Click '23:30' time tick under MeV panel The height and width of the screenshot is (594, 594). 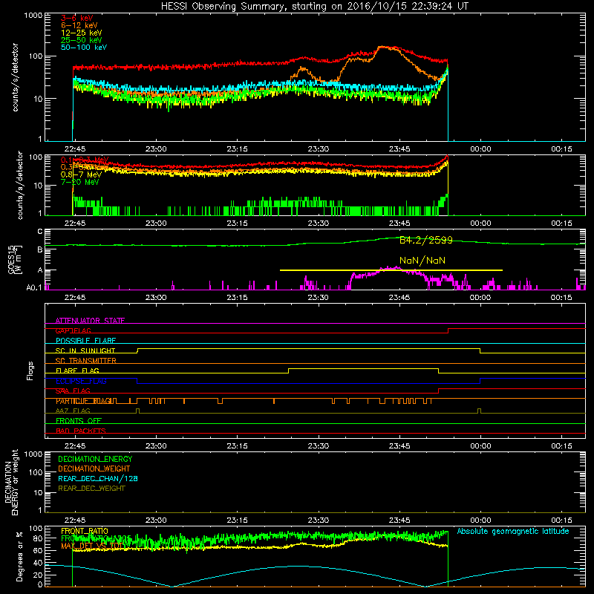click(318, 223)
